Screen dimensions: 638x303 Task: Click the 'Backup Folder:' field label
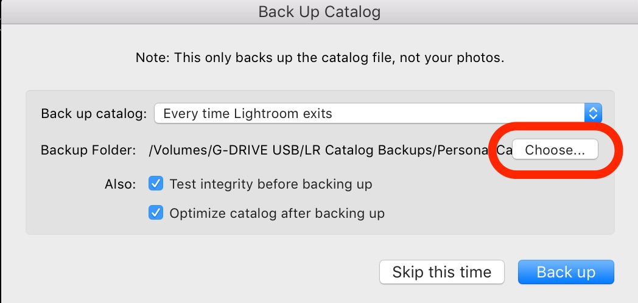coord(88,150)
